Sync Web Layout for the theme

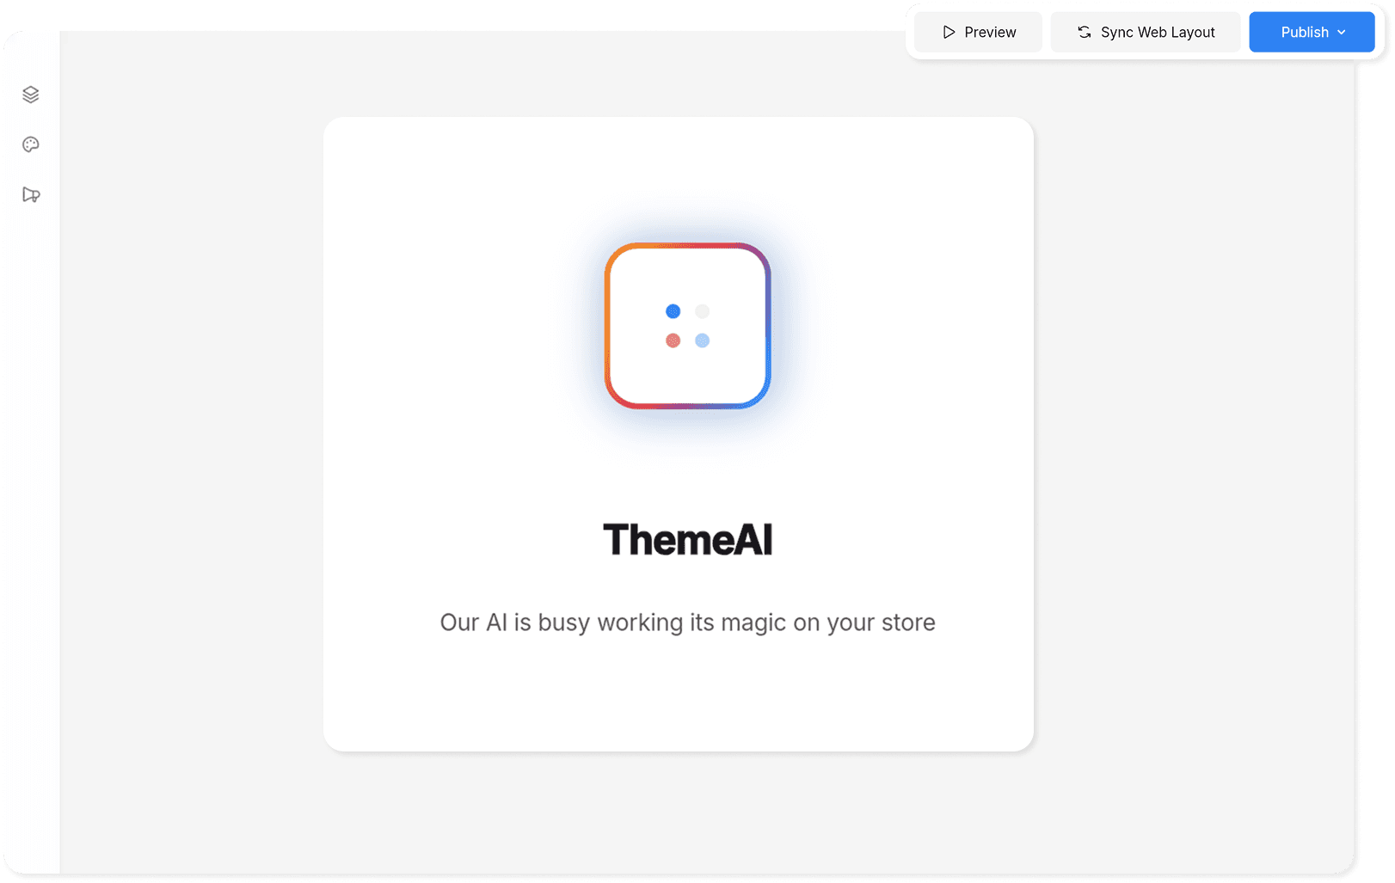(1146, 32)
